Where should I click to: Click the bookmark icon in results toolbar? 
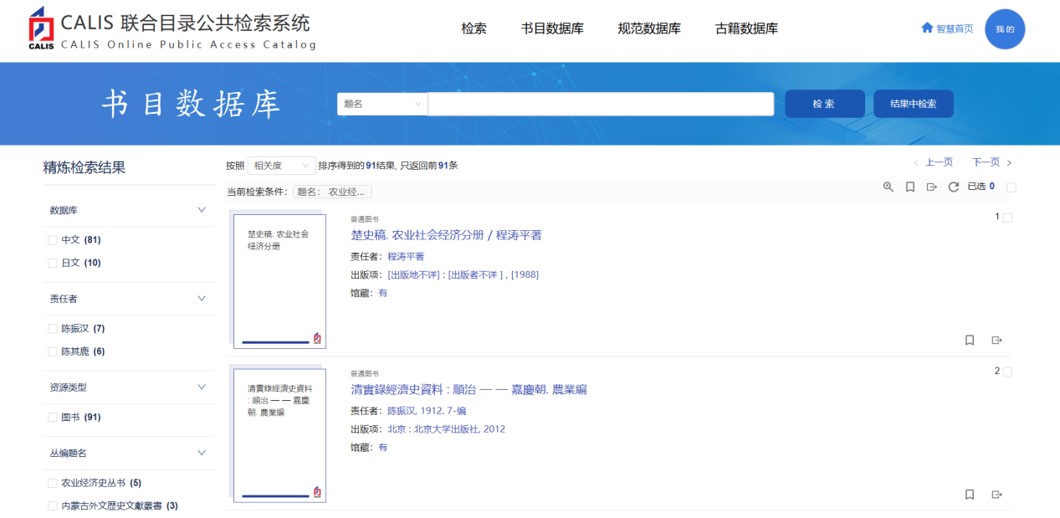[910, 187]
